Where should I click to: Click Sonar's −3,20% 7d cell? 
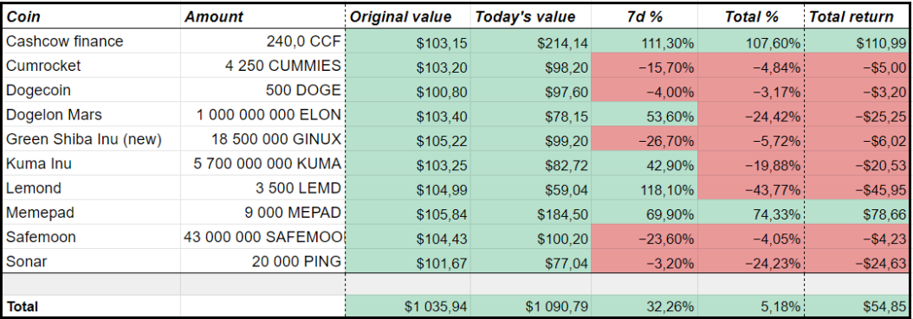point(644,261)
